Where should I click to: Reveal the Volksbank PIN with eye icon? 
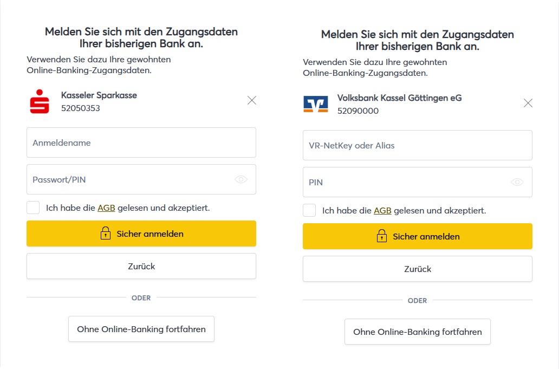517,182
